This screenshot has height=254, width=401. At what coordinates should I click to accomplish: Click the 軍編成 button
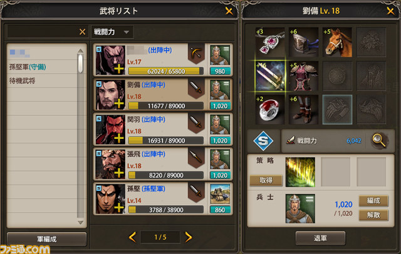tap(46, 239)
